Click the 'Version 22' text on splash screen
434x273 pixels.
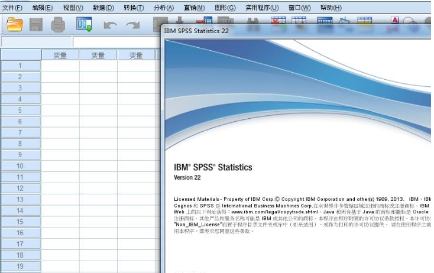pyautogui.click(x=187, y=178)
